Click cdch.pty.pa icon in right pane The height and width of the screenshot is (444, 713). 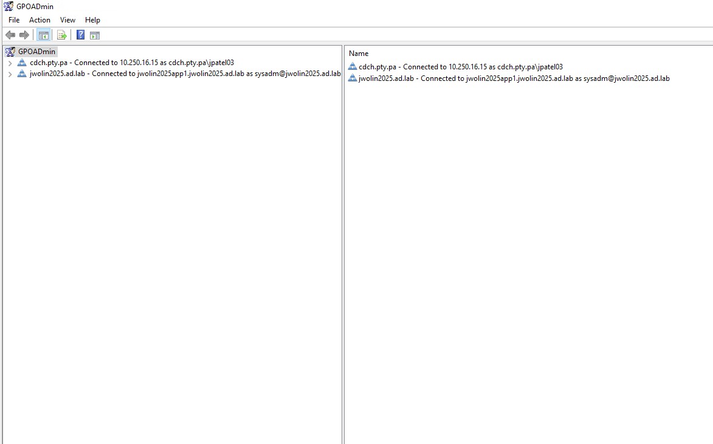[353, 67]
